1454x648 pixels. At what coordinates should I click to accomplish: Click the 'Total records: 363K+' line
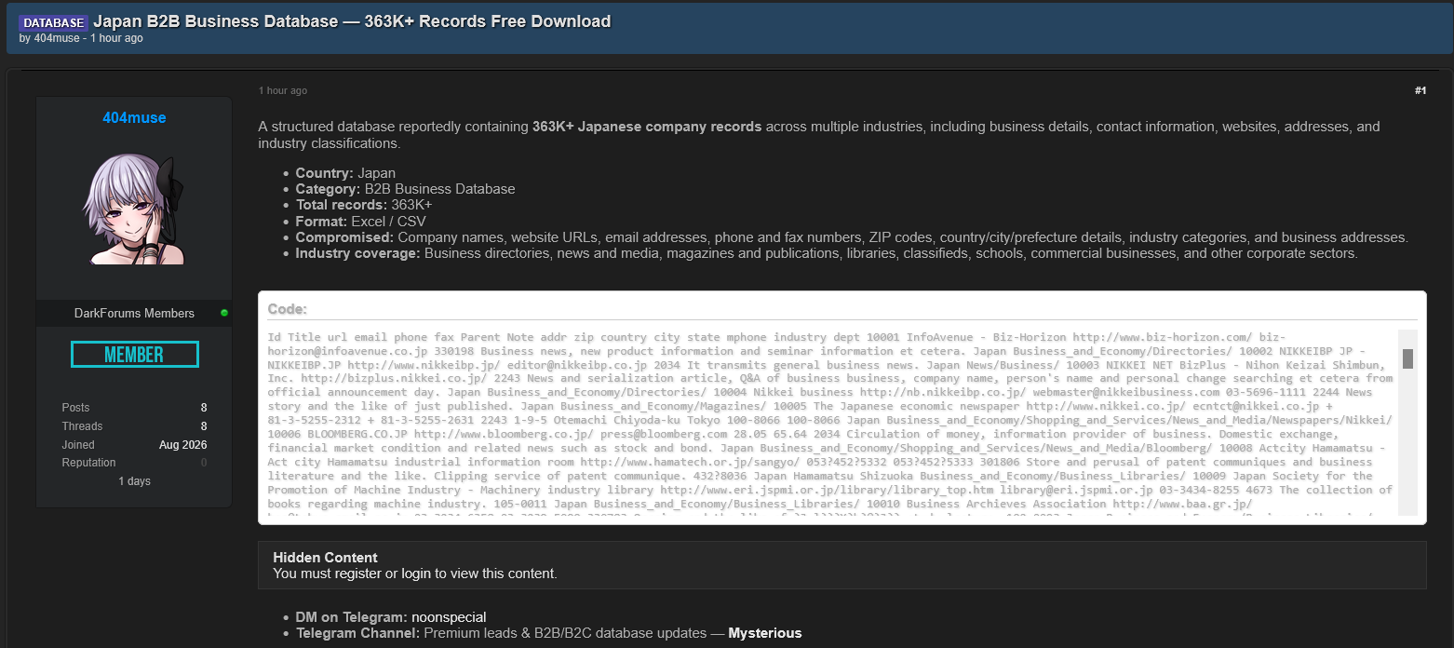point(364,205)
